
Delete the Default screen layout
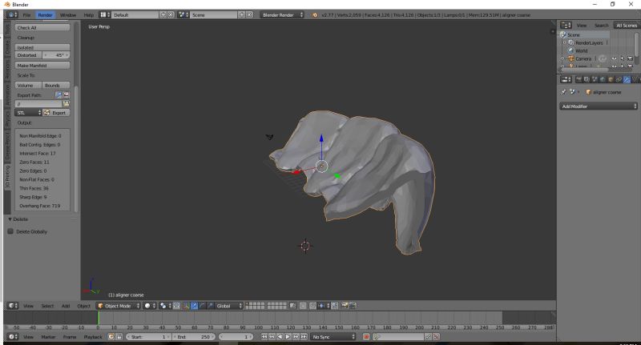171,14
